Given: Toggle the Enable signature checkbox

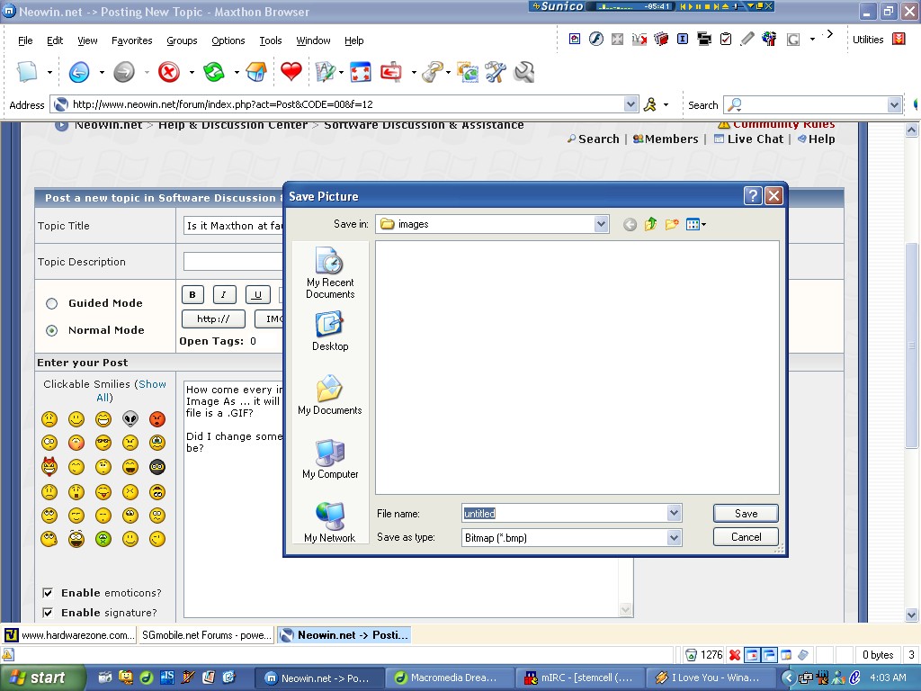Looking at the screenshot, I should (x=48, y=613).
